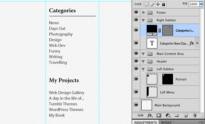Create new fill or adjustment layer
Viewport: 205px width, 124px height.
pos(168,115)
